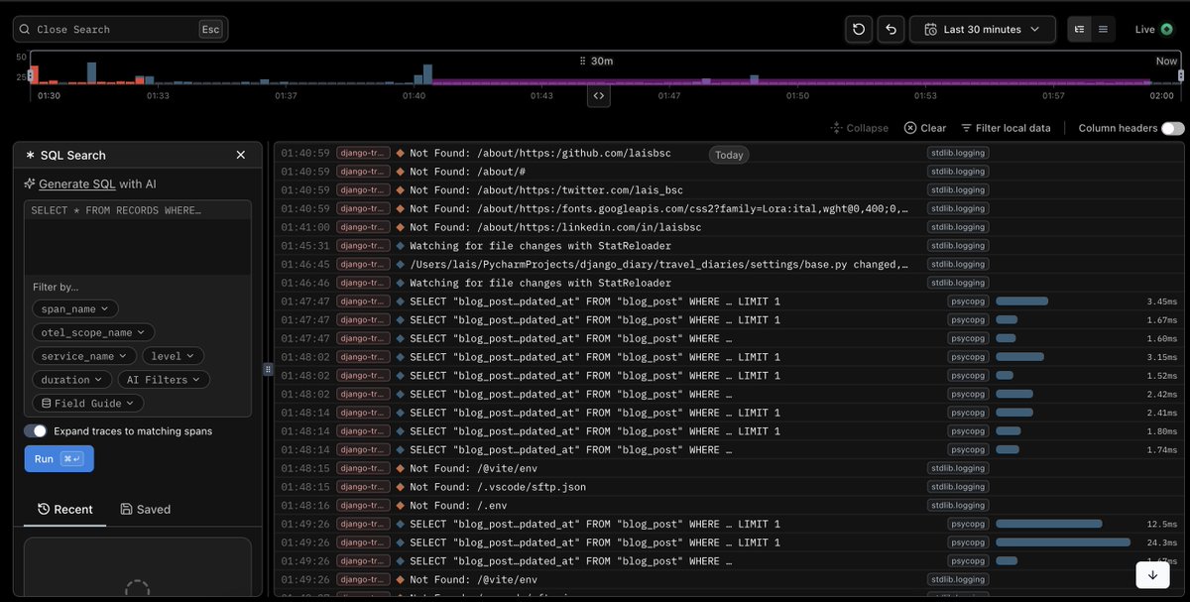The width and height of the screenshot is (1190, 602).
Task: Click the undo arrow icon
Action: (892, 30)
